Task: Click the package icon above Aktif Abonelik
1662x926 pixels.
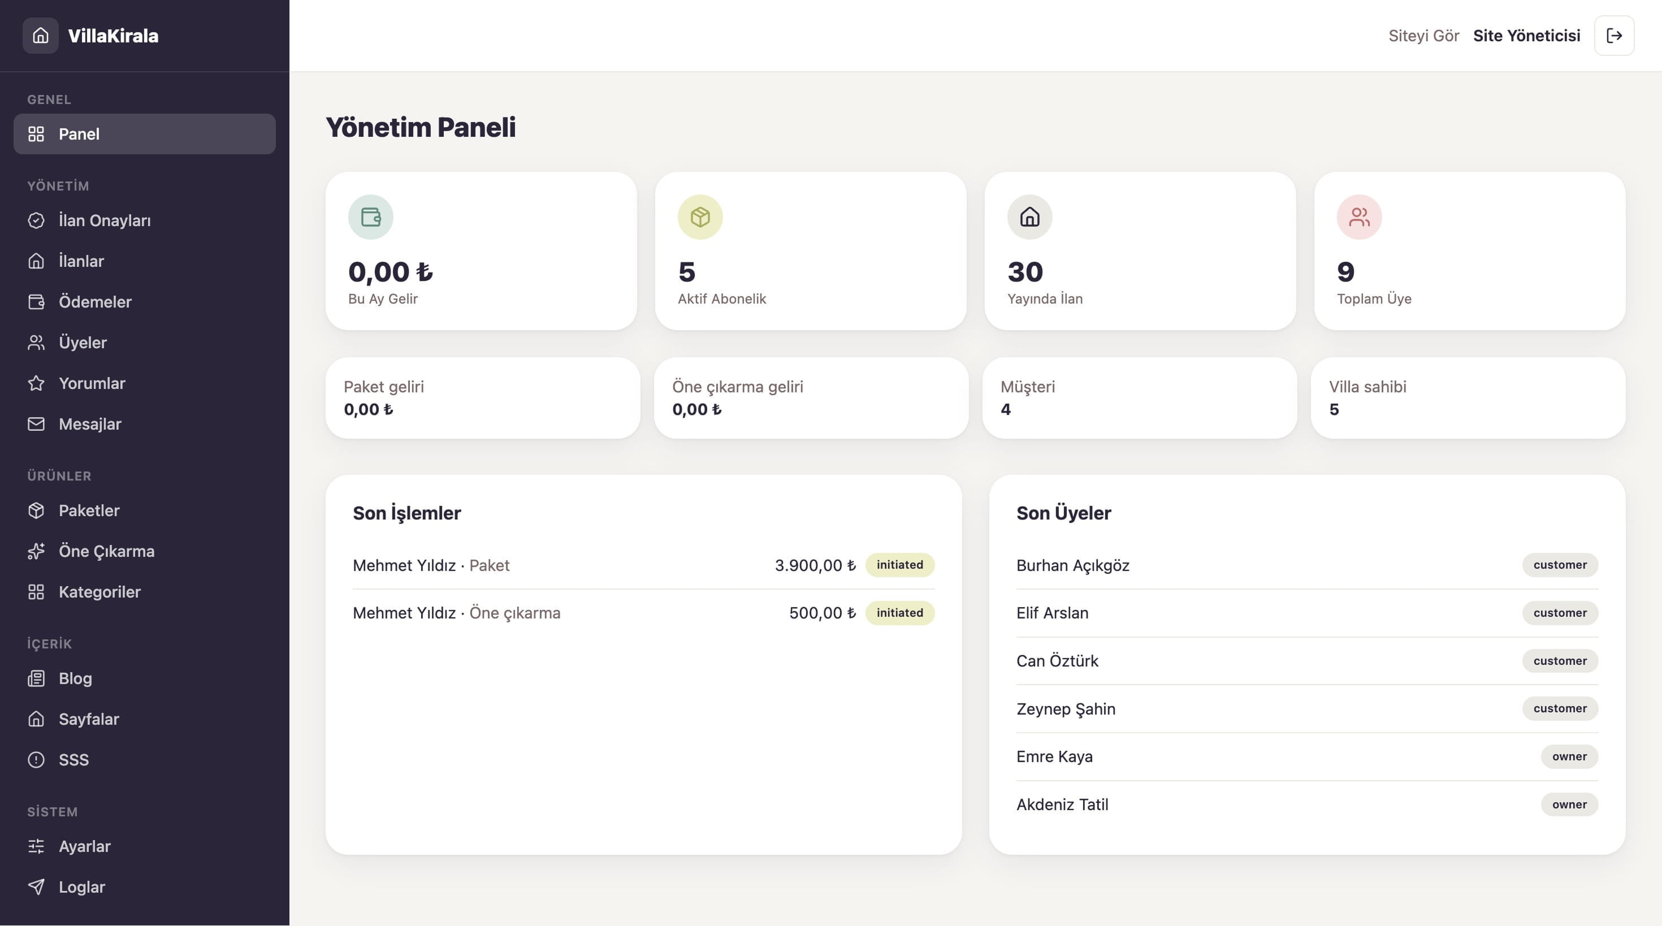Action: (x=700, y=217)
